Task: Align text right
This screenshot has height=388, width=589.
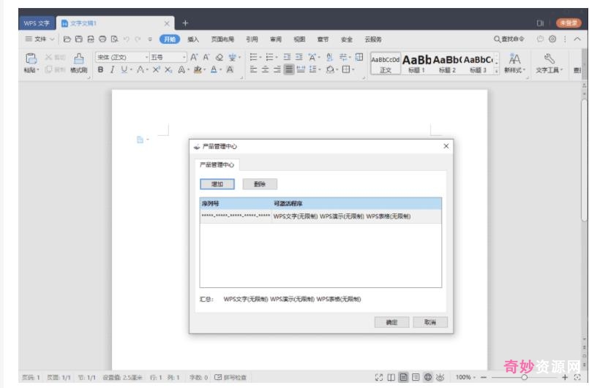Action: (x=277, y=69)
